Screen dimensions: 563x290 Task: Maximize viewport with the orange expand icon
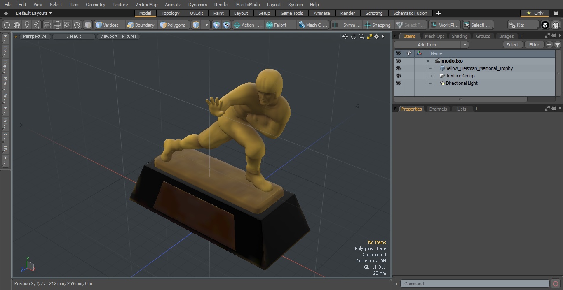[369, 37]
